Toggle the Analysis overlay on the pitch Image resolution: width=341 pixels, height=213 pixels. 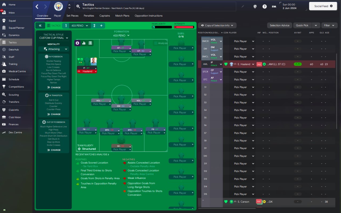[161, 43]
